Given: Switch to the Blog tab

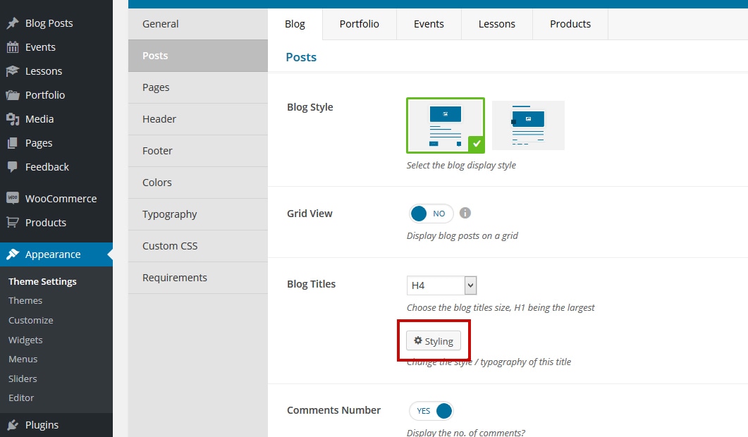Looking at the screenshot, I should pos(295,24).
